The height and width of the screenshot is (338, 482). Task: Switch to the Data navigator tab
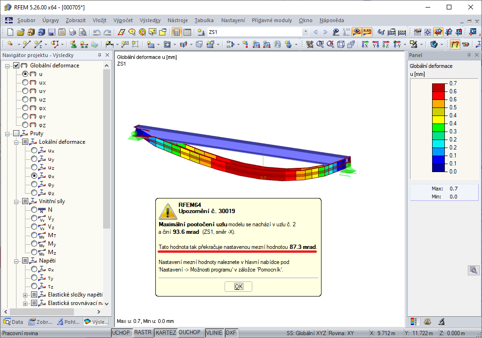point(13,322)
